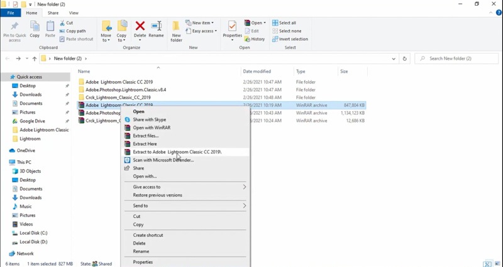
Task: Choose Extract to Adobe Lightroom Classic CC 2019\
Action: (185, 152)
